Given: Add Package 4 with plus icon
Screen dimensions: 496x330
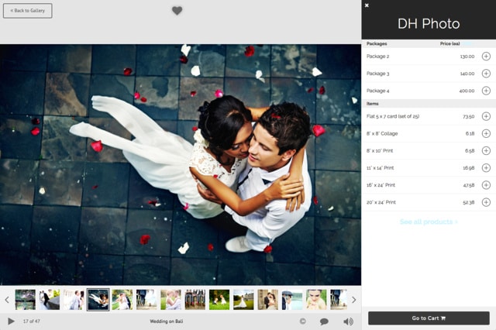Looking at the screenshot, I should [486, 91].
